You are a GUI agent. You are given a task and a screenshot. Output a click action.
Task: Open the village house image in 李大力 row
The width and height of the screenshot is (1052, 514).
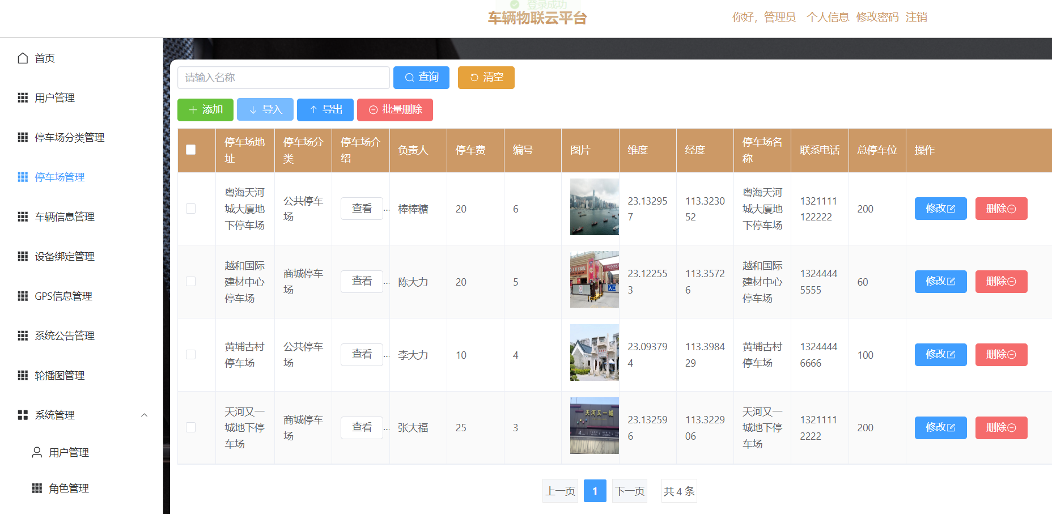tap(595, 352)
